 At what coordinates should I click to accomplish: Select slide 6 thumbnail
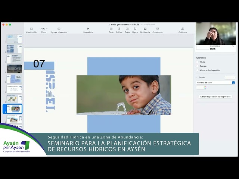coord(14,89)
